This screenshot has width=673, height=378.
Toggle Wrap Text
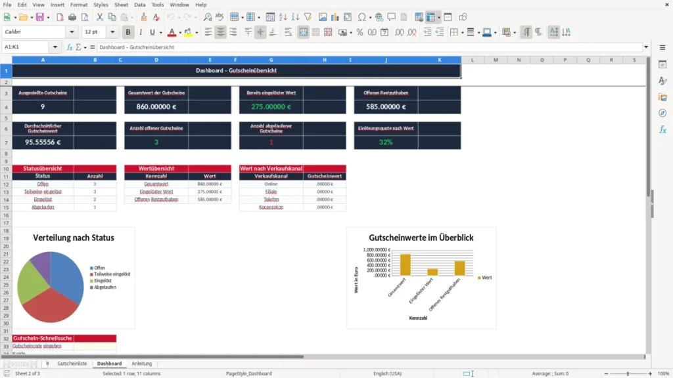pos(288,32)
